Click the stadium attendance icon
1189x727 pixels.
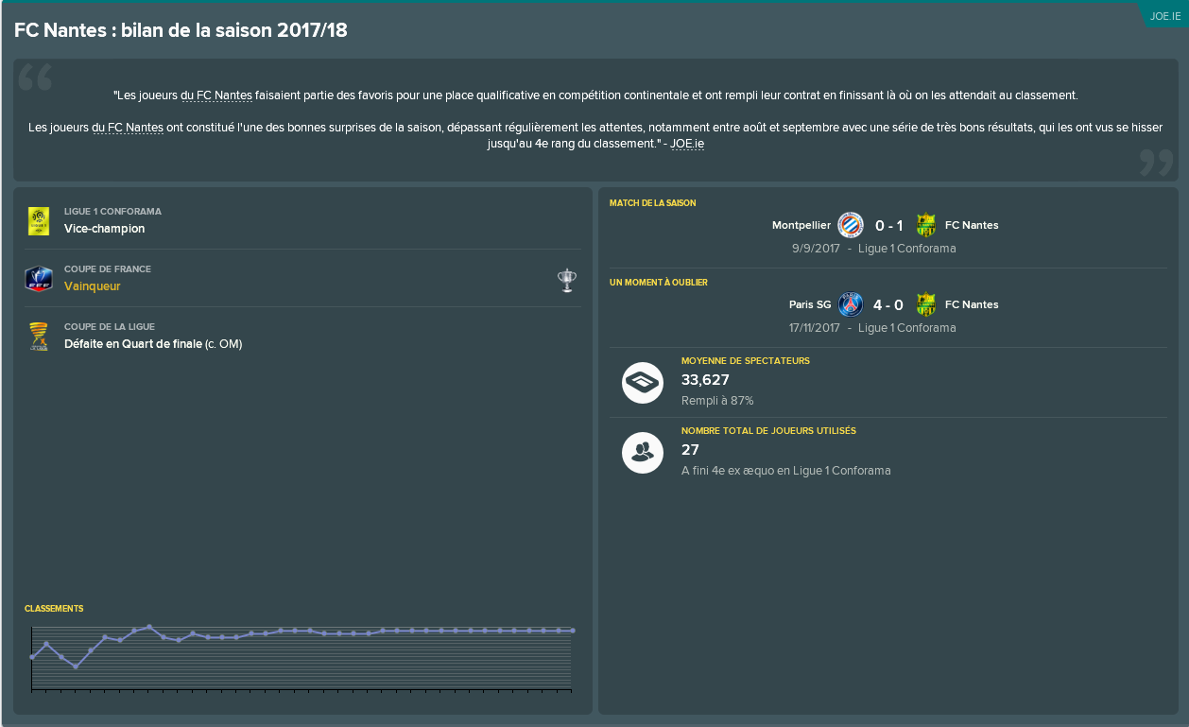point(643,383)
